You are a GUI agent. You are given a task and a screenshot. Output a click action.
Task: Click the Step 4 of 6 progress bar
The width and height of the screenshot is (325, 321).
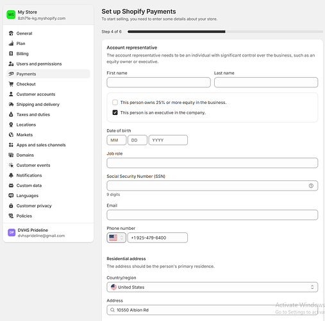pyautogui.click(x=225, y=31)
